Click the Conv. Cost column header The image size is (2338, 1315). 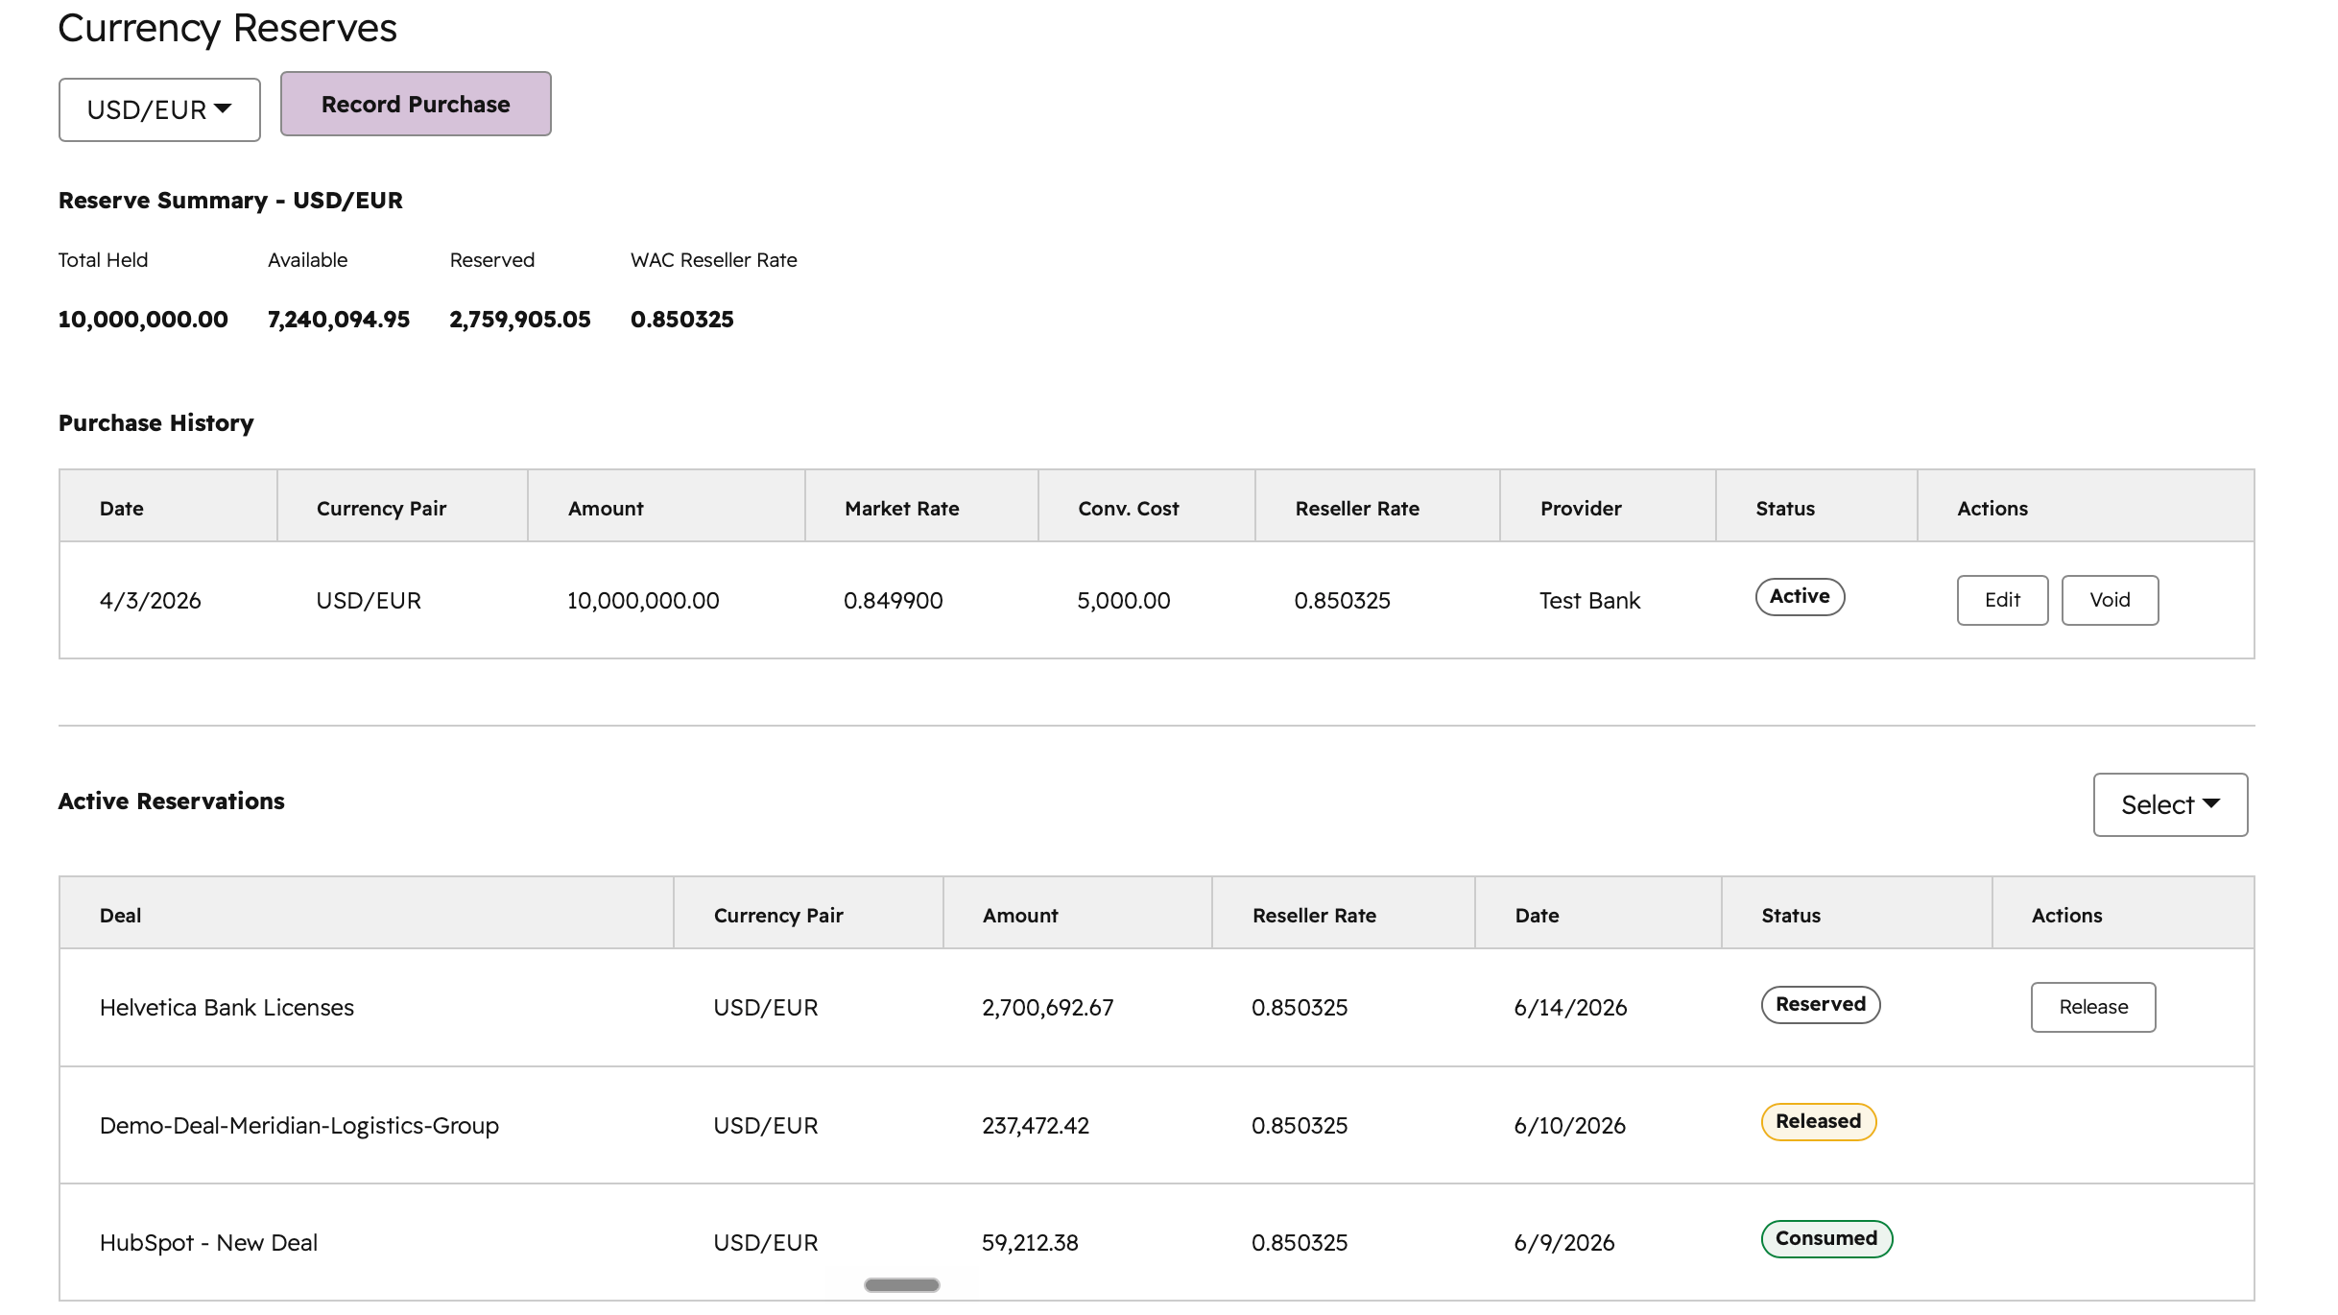pyautogui.click(x=1128, y=508)
